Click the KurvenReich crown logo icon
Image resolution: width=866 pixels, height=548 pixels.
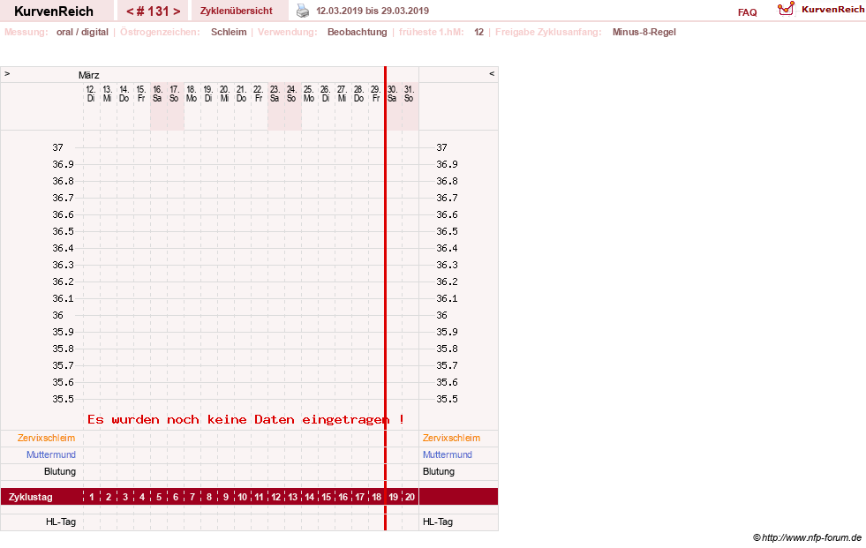(x=786, y=9)
